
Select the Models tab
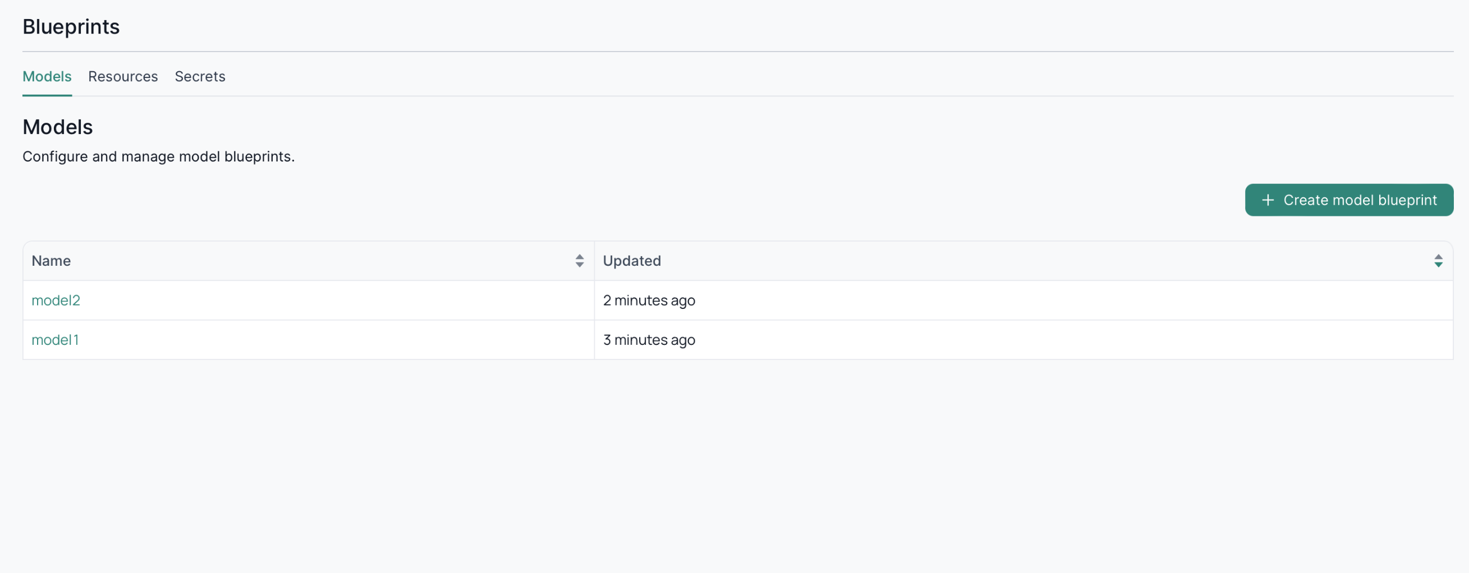47,76
